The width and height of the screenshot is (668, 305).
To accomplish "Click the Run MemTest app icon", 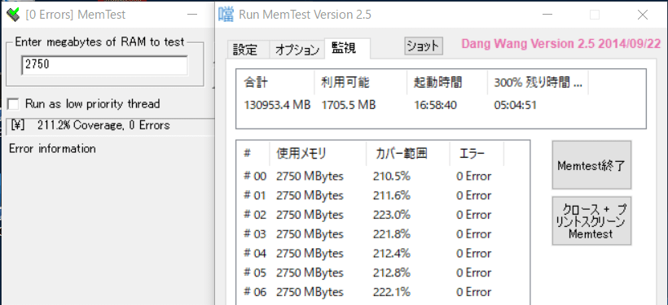I will tap(226, 15).
